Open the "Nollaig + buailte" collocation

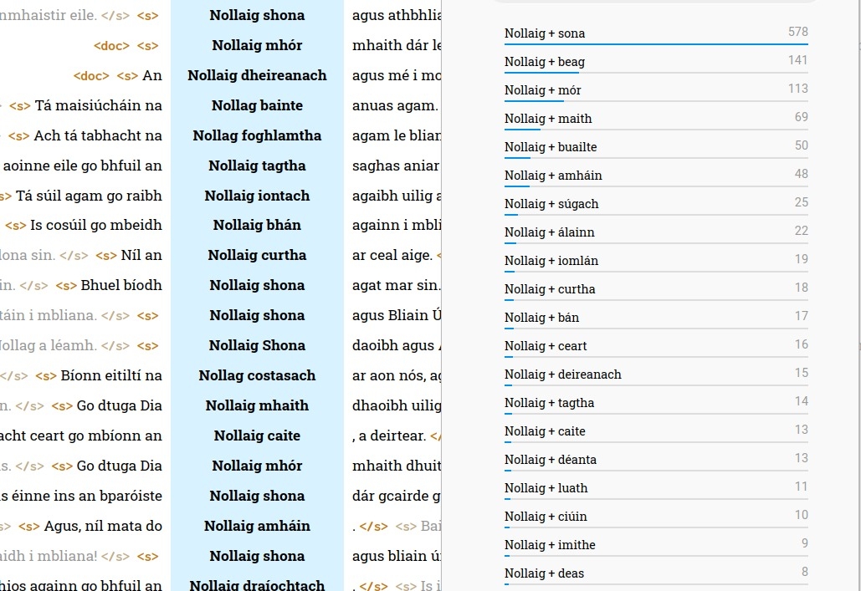[551, 147]
